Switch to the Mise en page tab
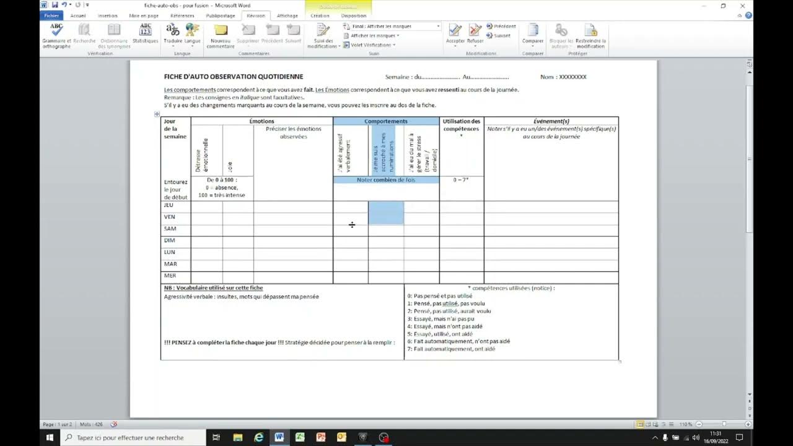Image resolution: width=793 pixels, height=446 pixels. pyautogui.click(x=144, y=15)
